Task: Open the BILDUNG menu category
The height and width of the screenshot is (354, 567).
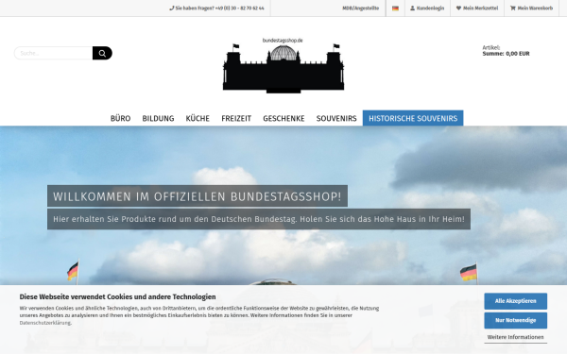Action: [158, 119]
